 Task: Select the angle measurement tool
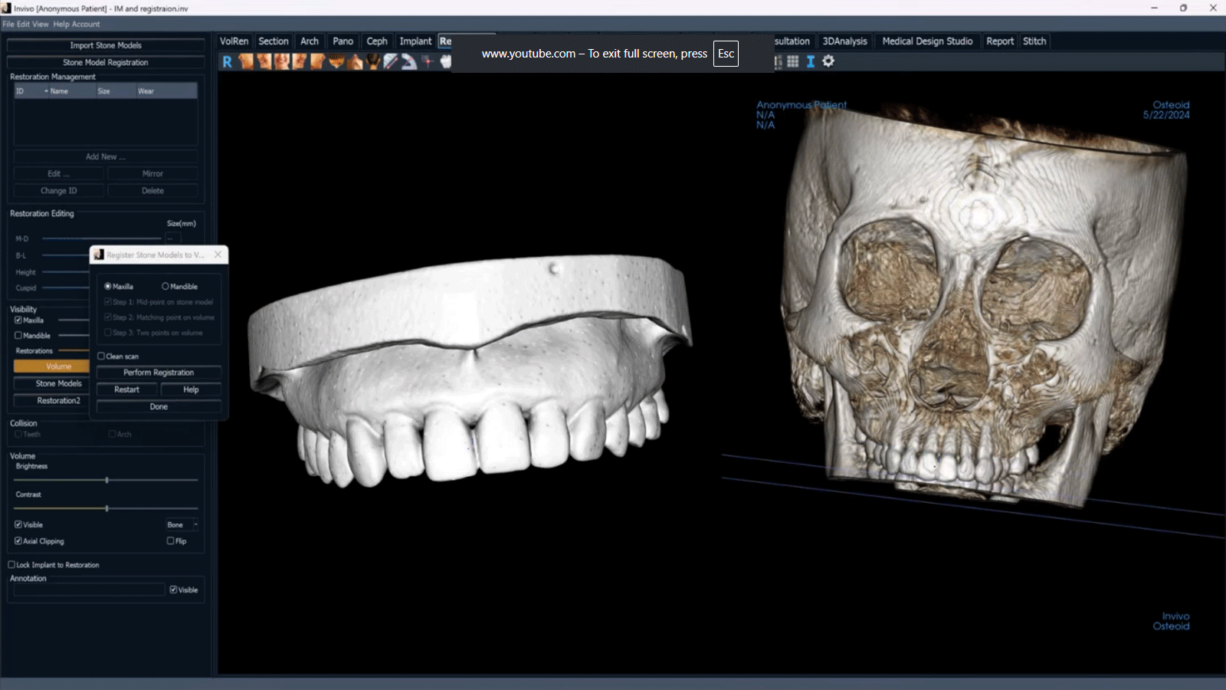click(409, 62)
